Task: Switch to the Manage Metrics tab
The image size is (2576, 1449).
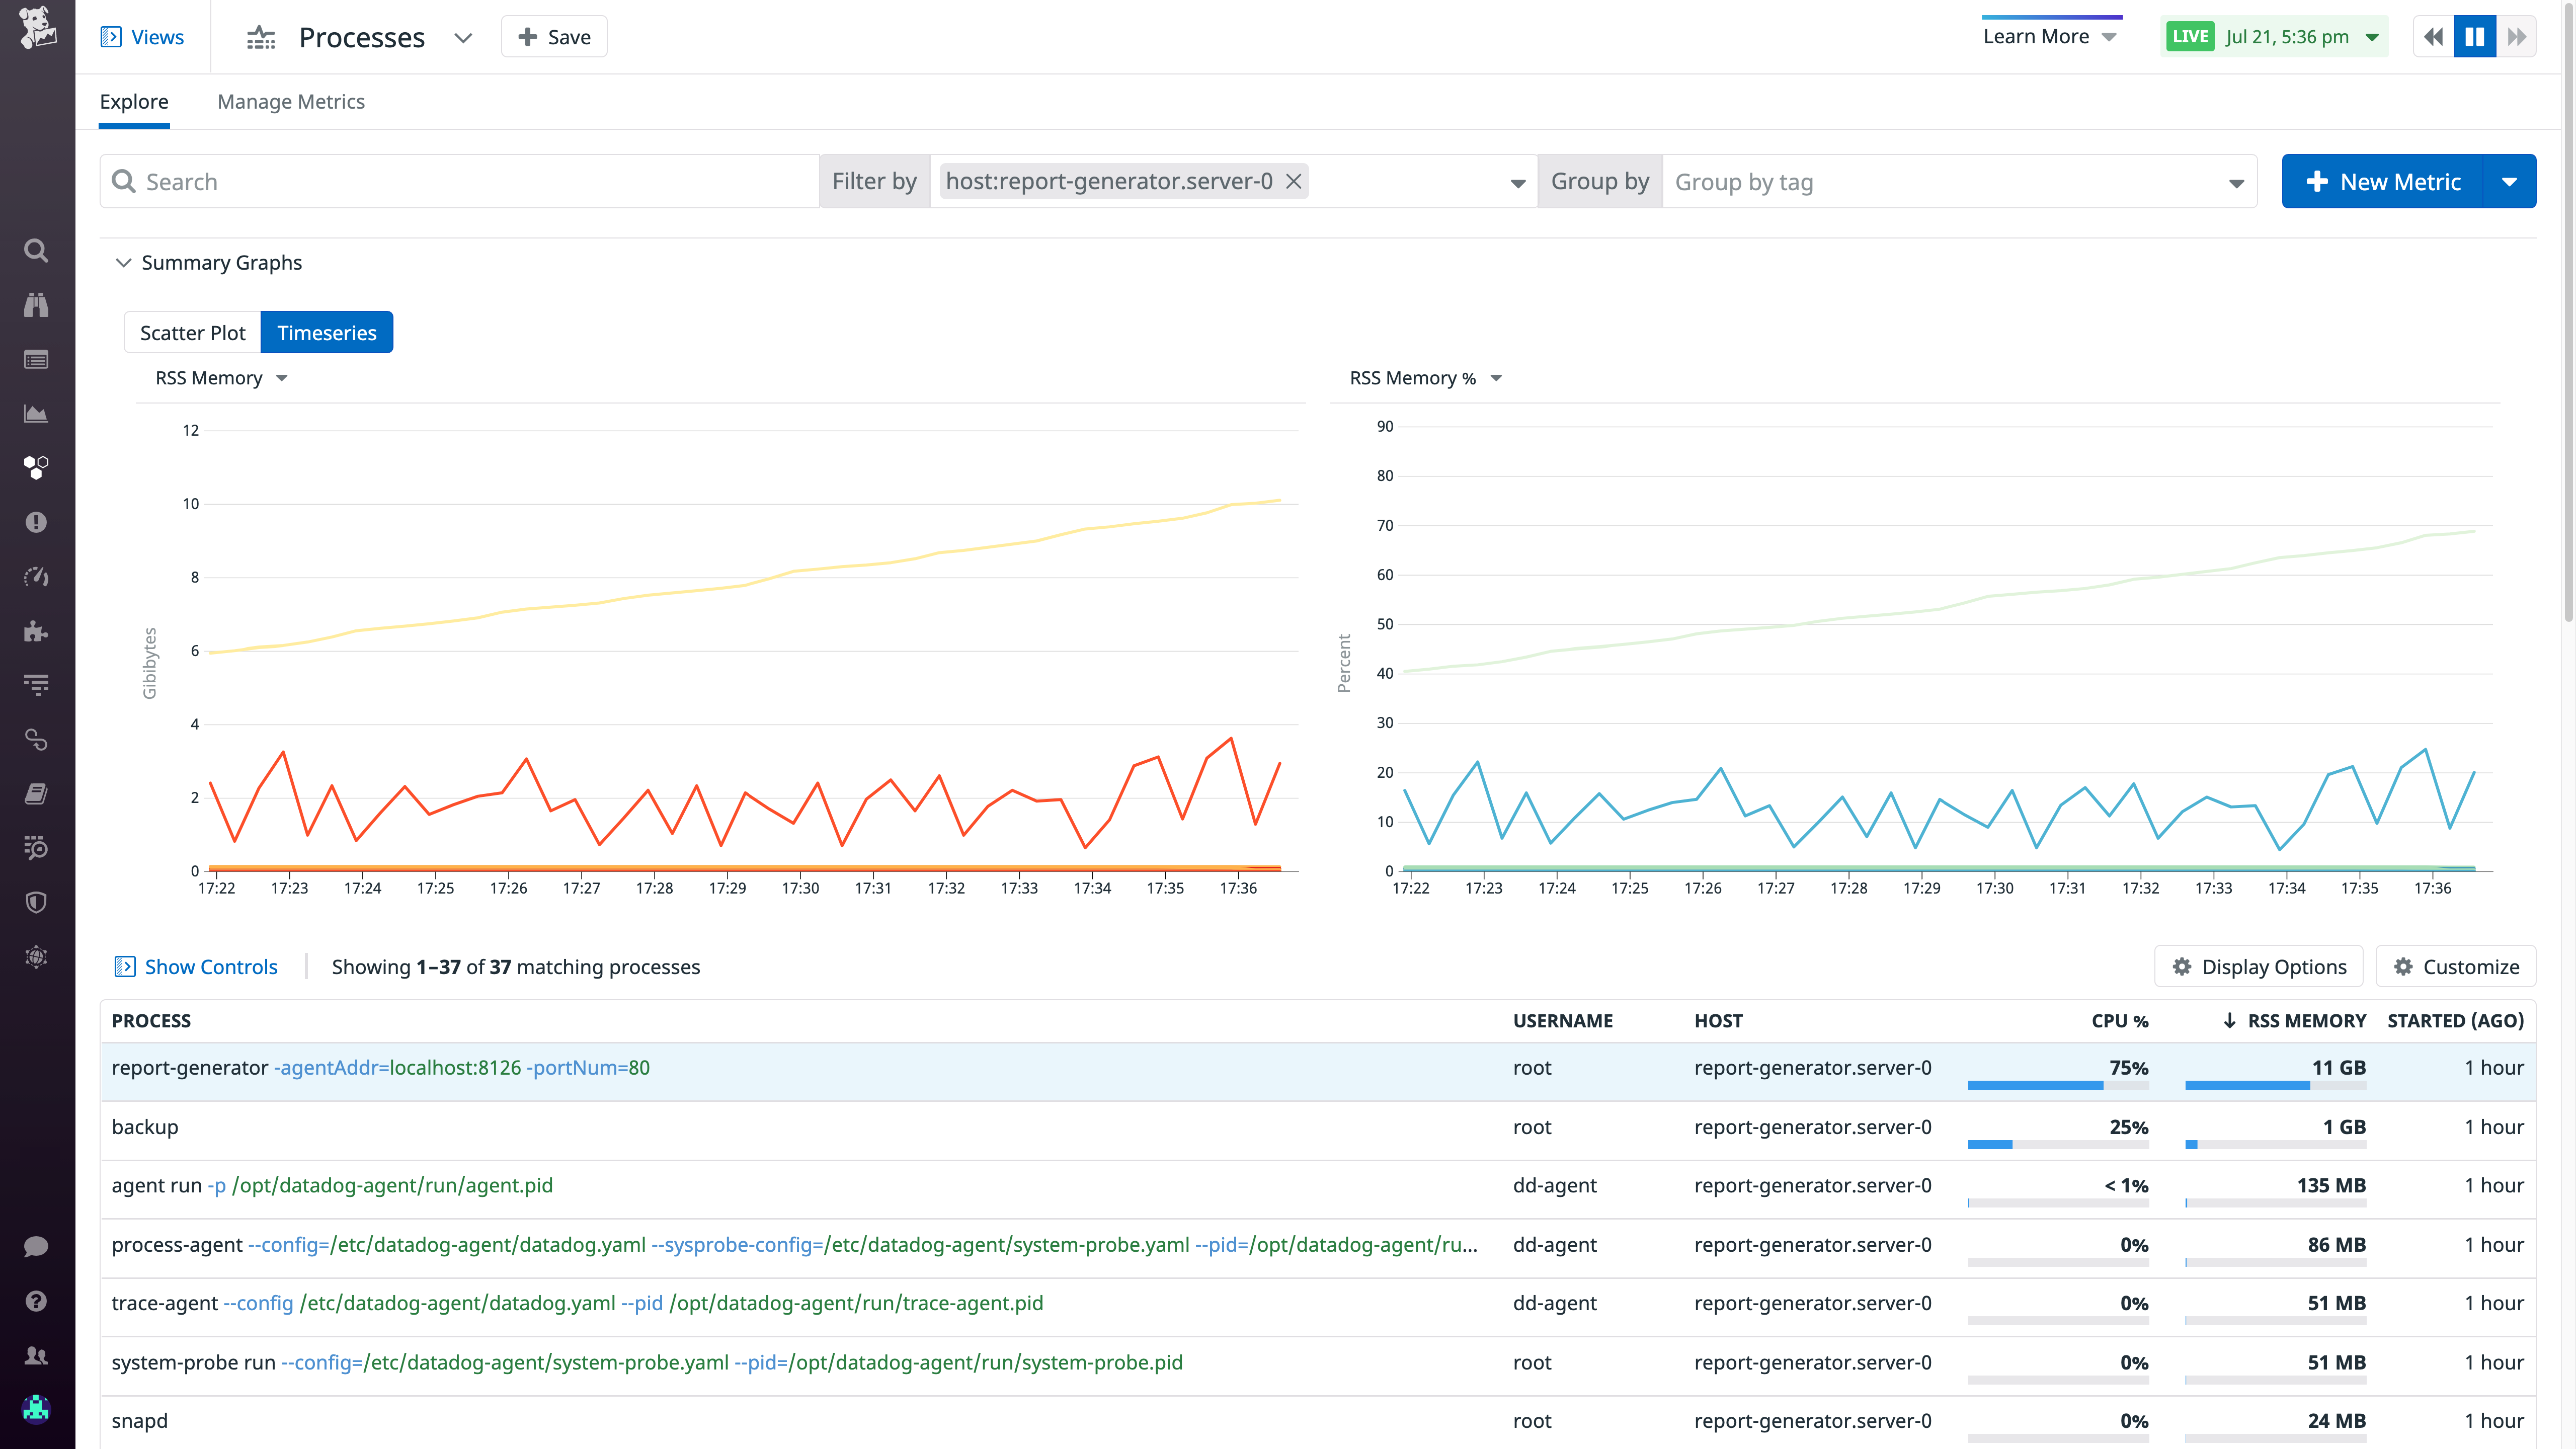Action: tap(291, 101)
